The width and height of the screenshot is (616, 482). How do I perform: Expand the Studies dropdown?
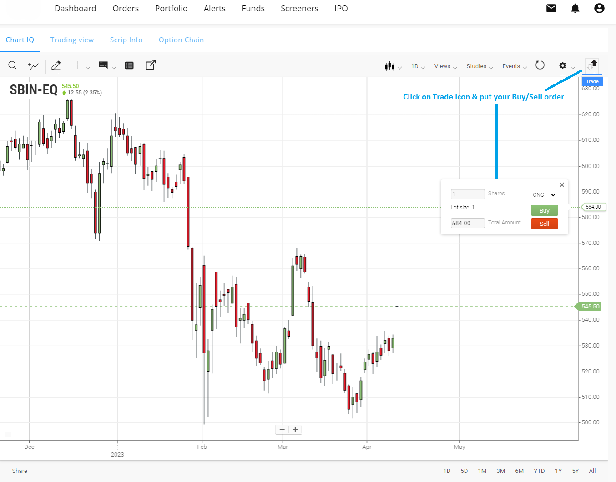tap(479, 66)
